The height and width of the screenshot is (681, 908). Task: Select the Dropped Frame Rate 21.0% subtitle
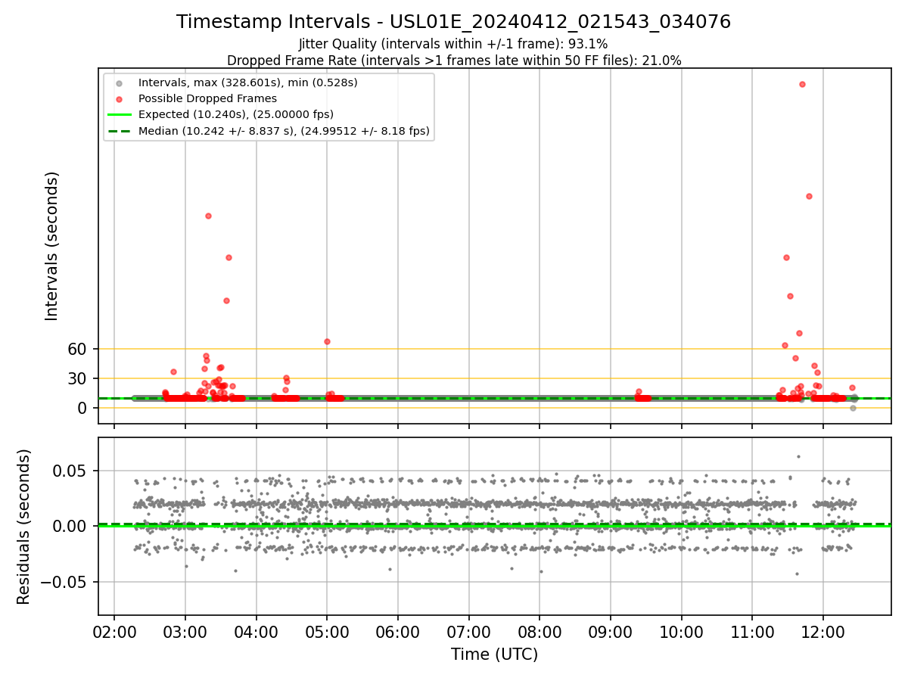(454, 61)
